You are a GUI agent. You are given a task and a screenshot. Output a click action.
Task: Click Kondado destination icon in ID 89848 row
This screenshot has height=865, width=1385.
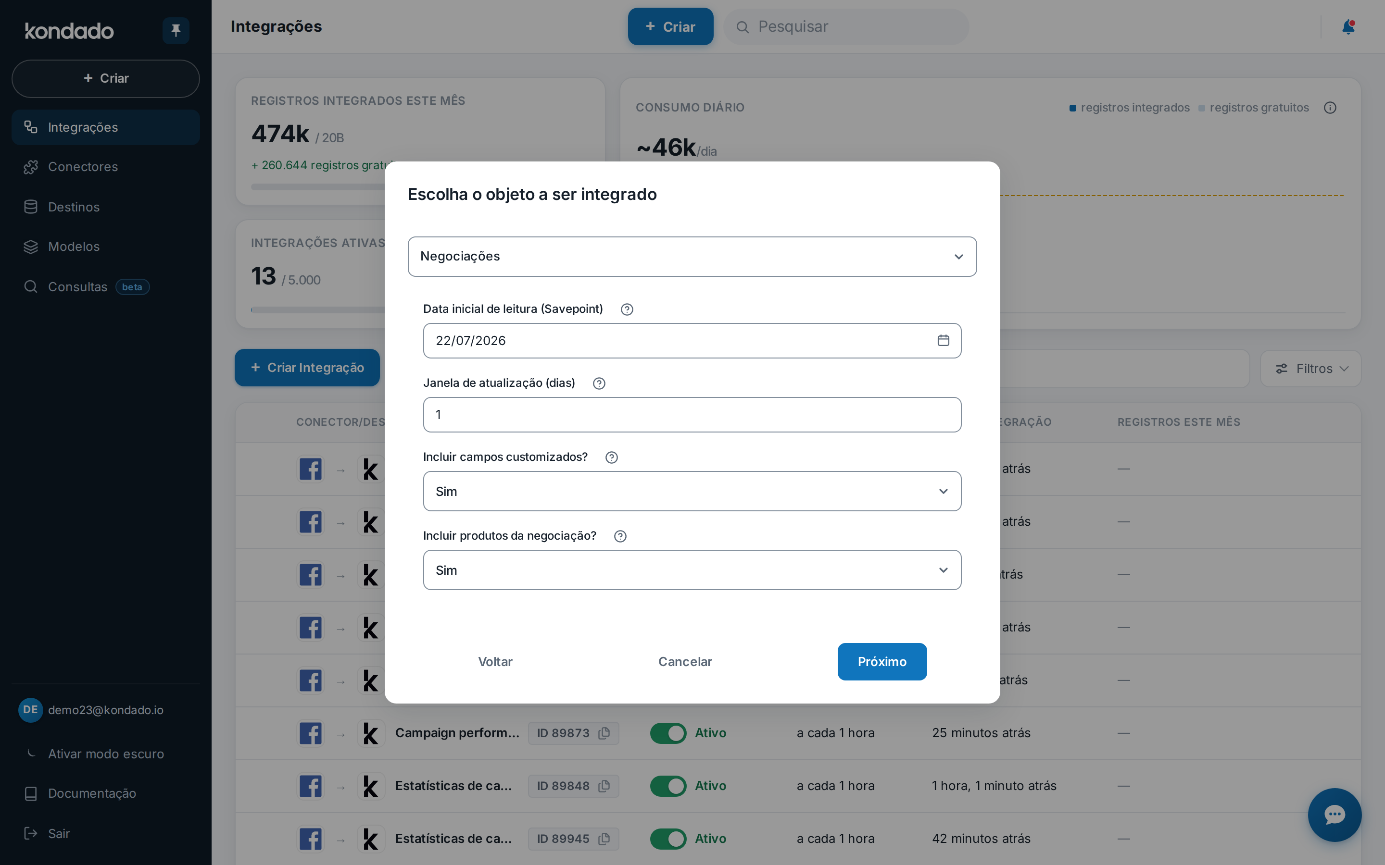tap(371, 786)
